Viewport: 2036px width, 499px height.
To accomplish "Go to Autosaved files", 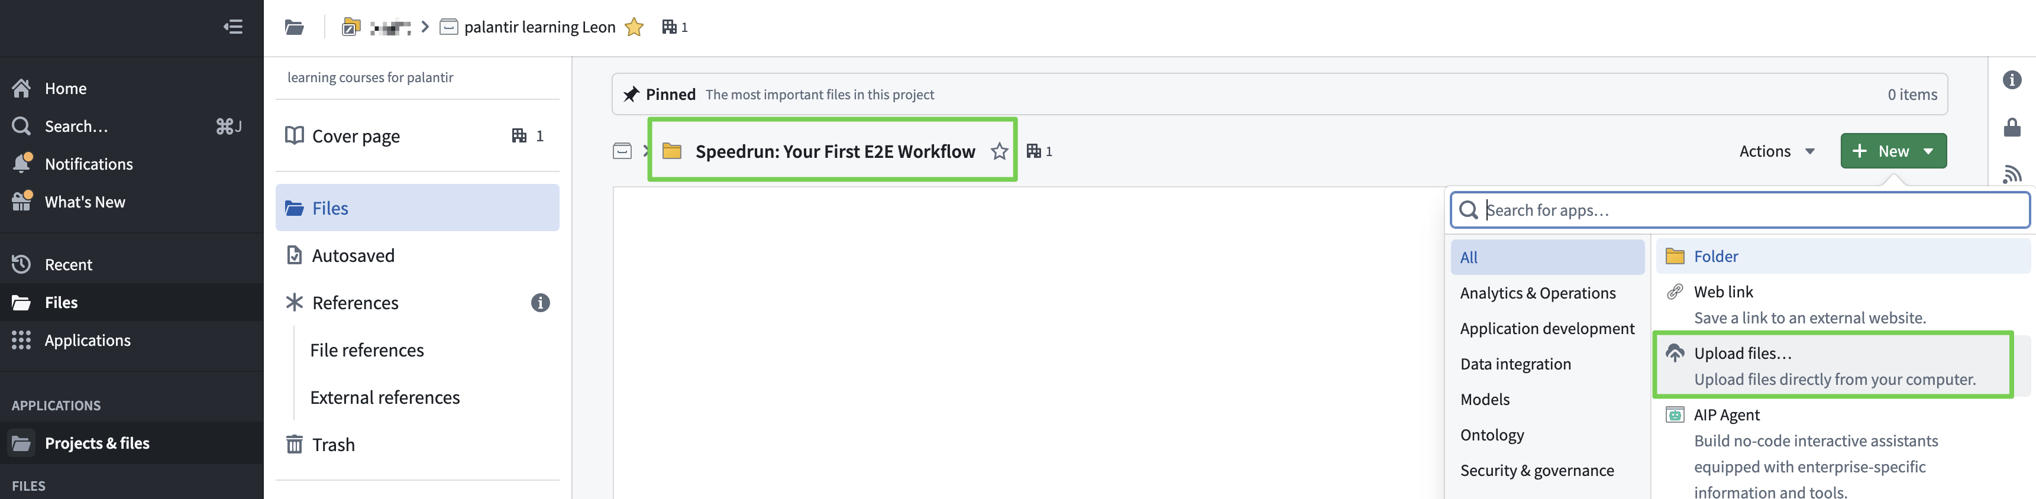I will [x=353, y=255].
